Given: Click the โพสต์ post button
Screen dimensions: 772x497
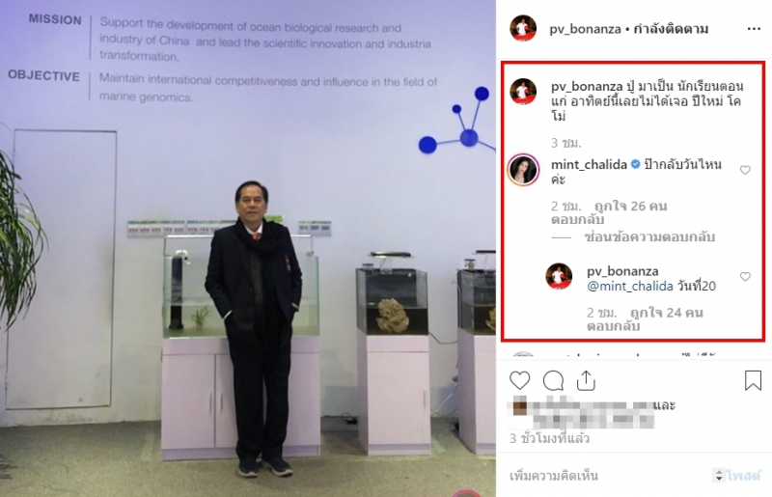Looking at the screenshot, I should click(743, 476).
